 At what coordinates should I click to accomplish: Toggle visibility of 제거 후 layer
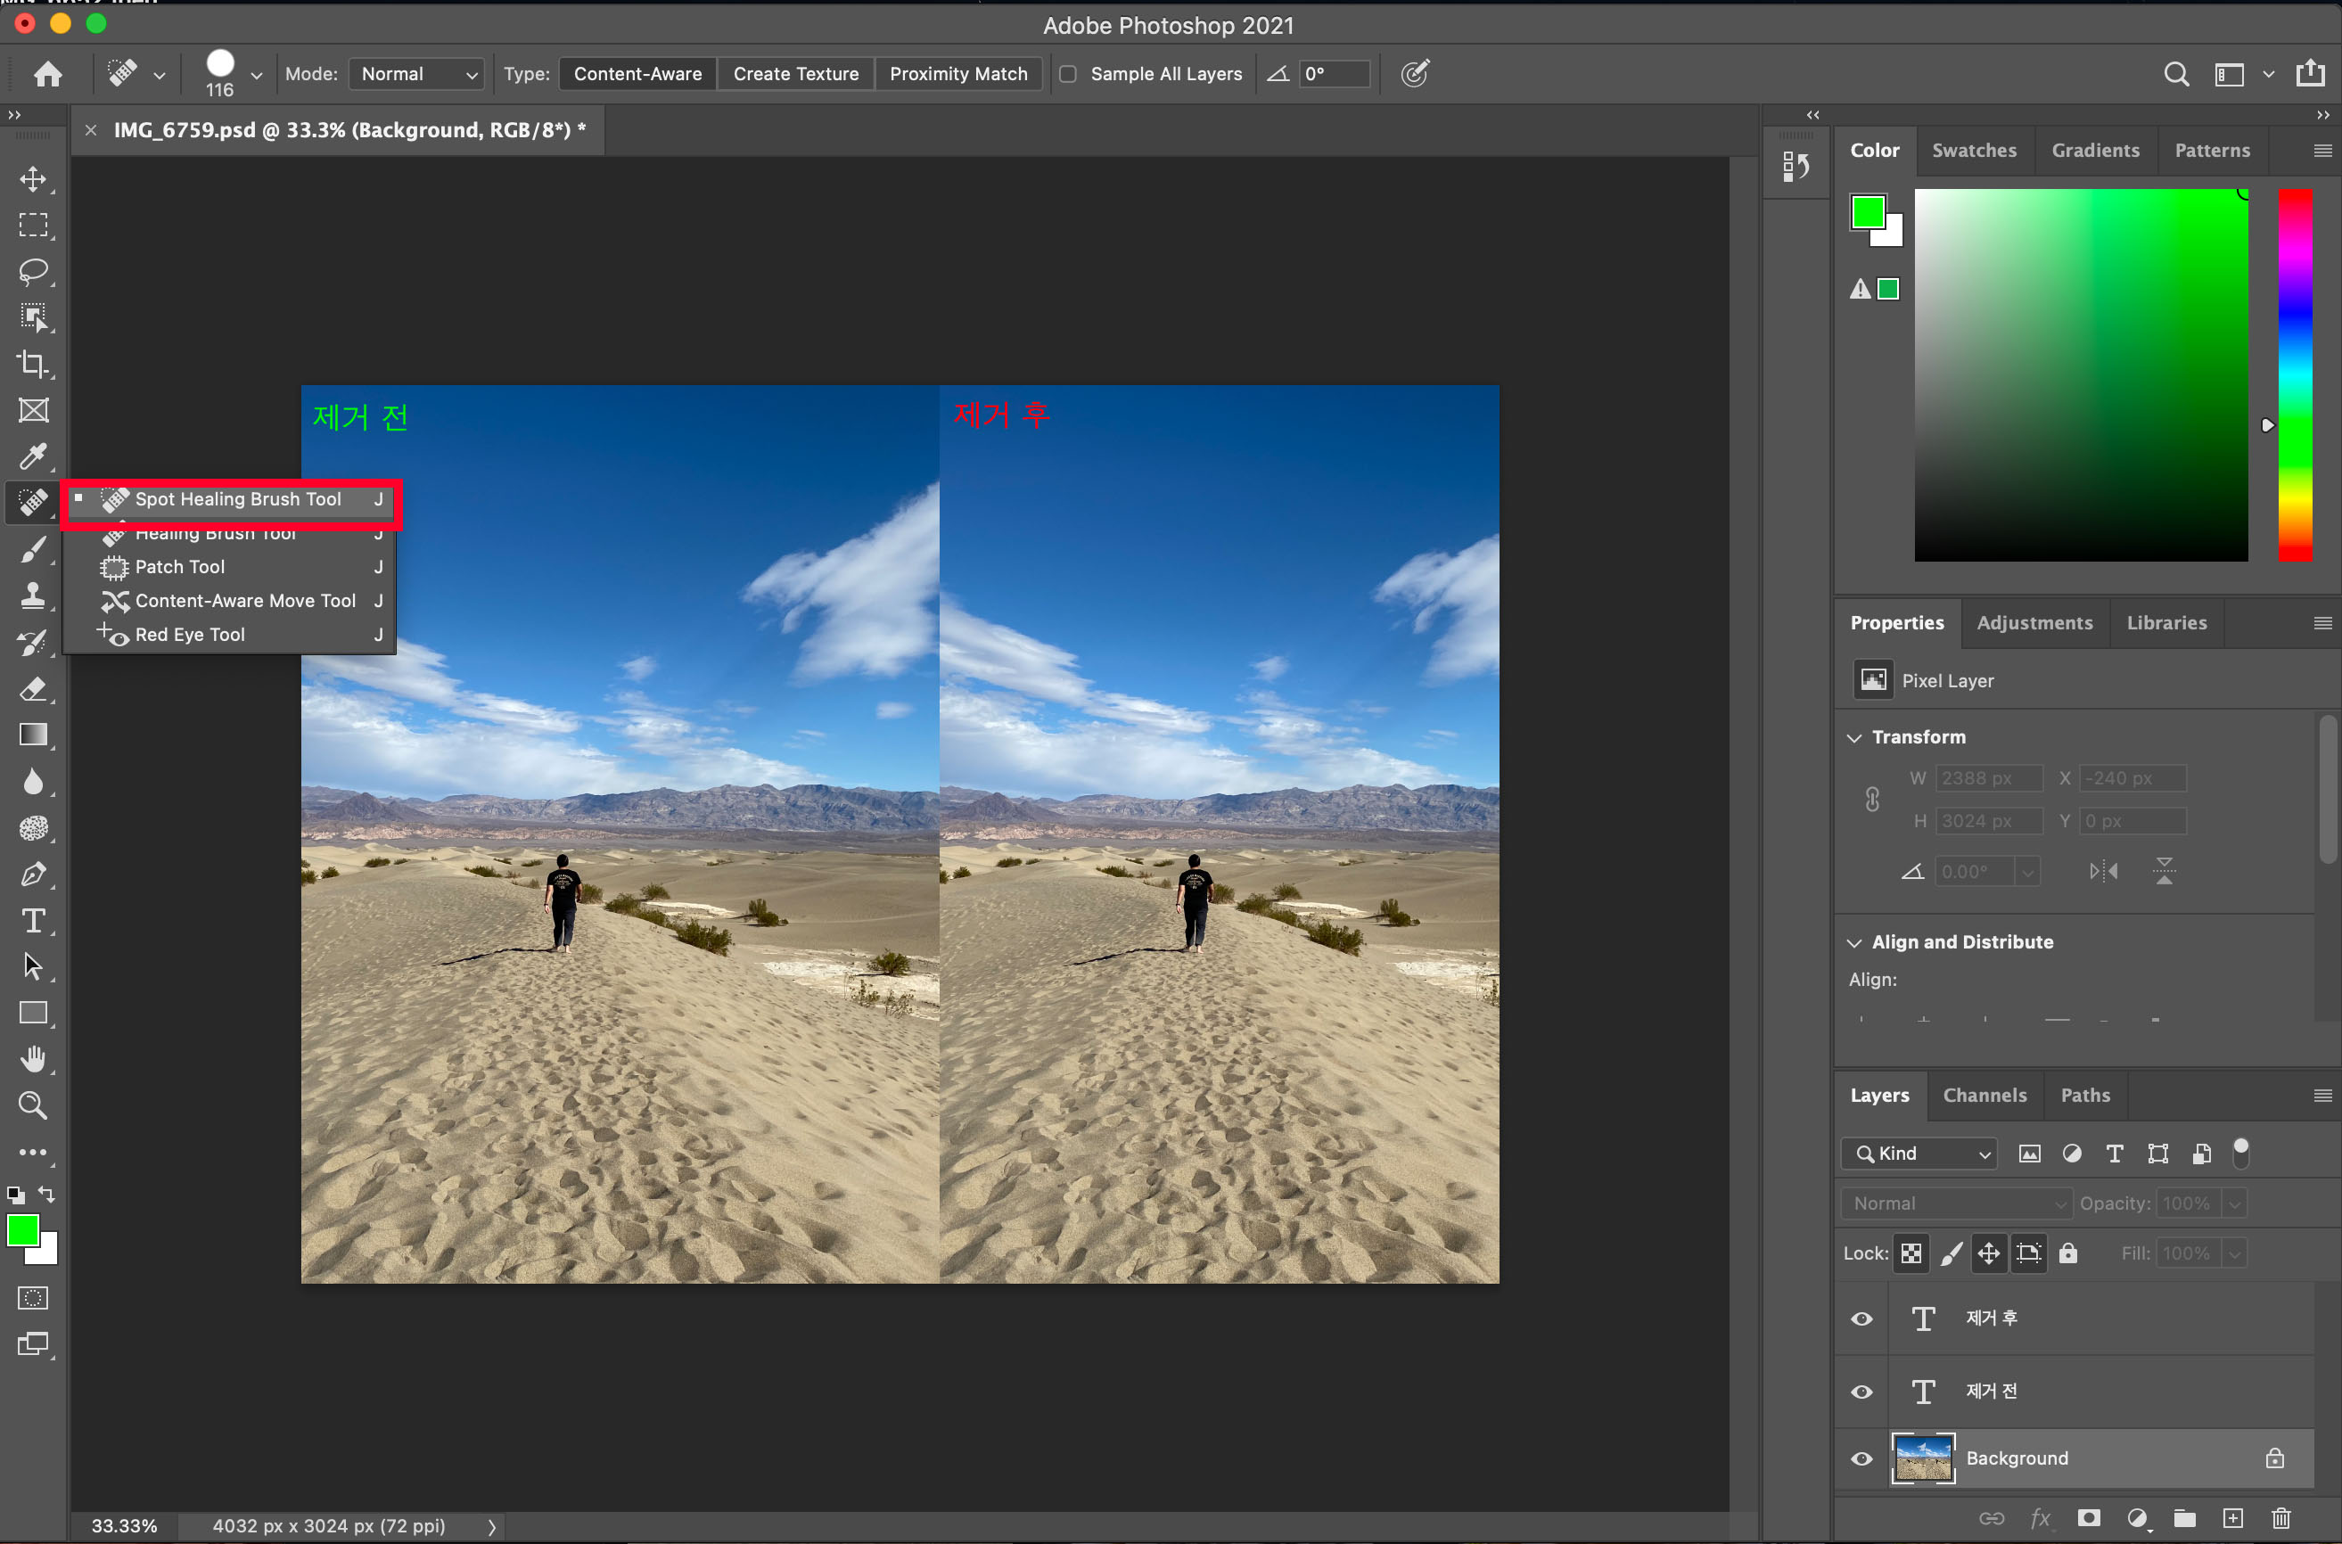[x=1861, y=1318]
